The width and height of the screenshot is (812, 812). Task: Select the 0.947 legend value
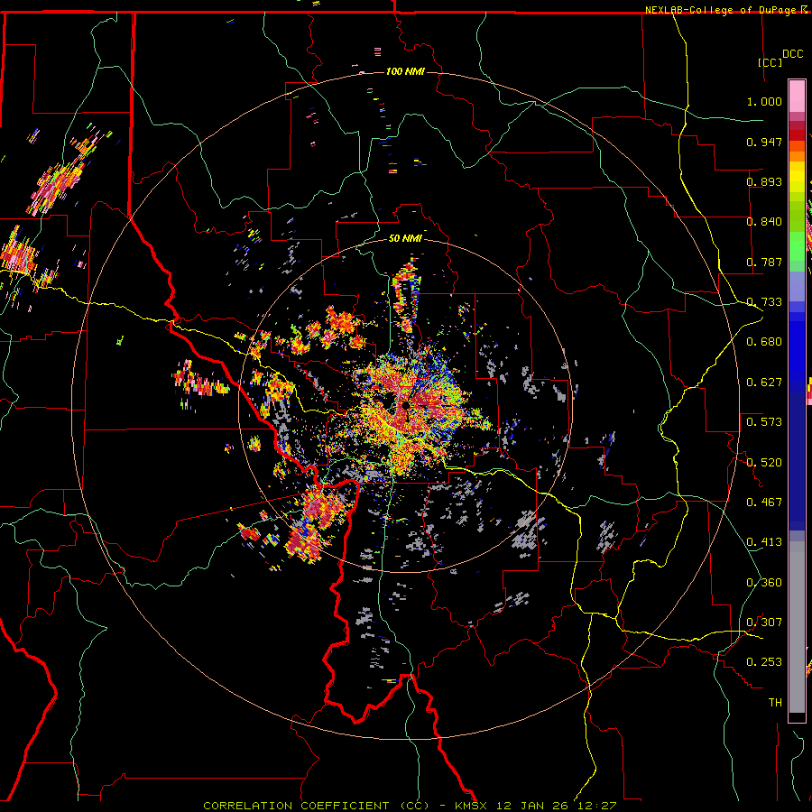click(x=764, y=142)
